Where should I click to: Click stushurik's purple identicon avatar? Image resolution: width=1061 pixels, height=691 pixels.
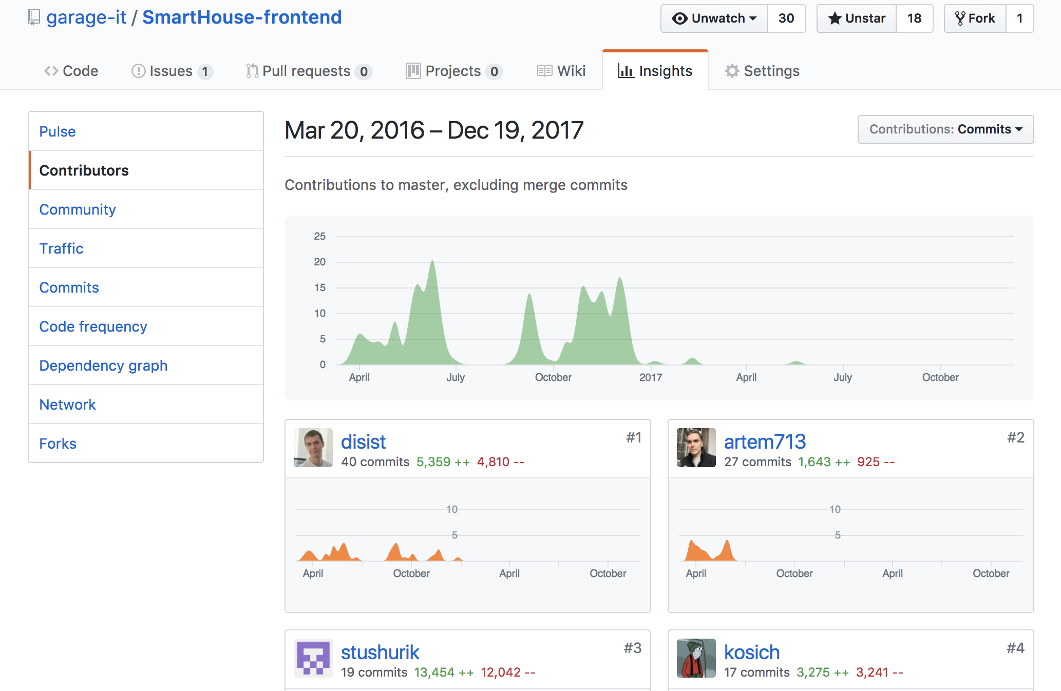point(313,658)
